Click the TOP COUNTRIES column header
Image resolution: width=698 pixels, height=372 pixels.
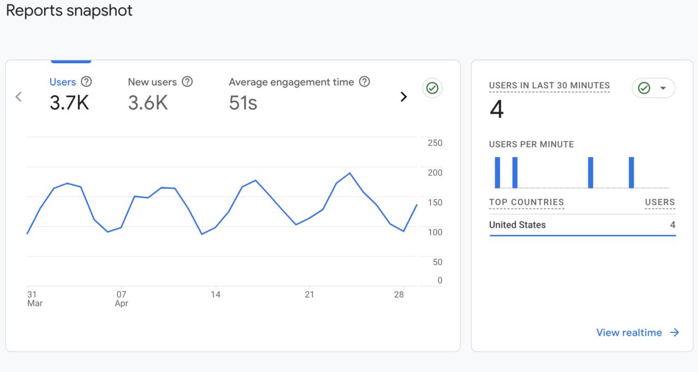click(x=526, y=202)
